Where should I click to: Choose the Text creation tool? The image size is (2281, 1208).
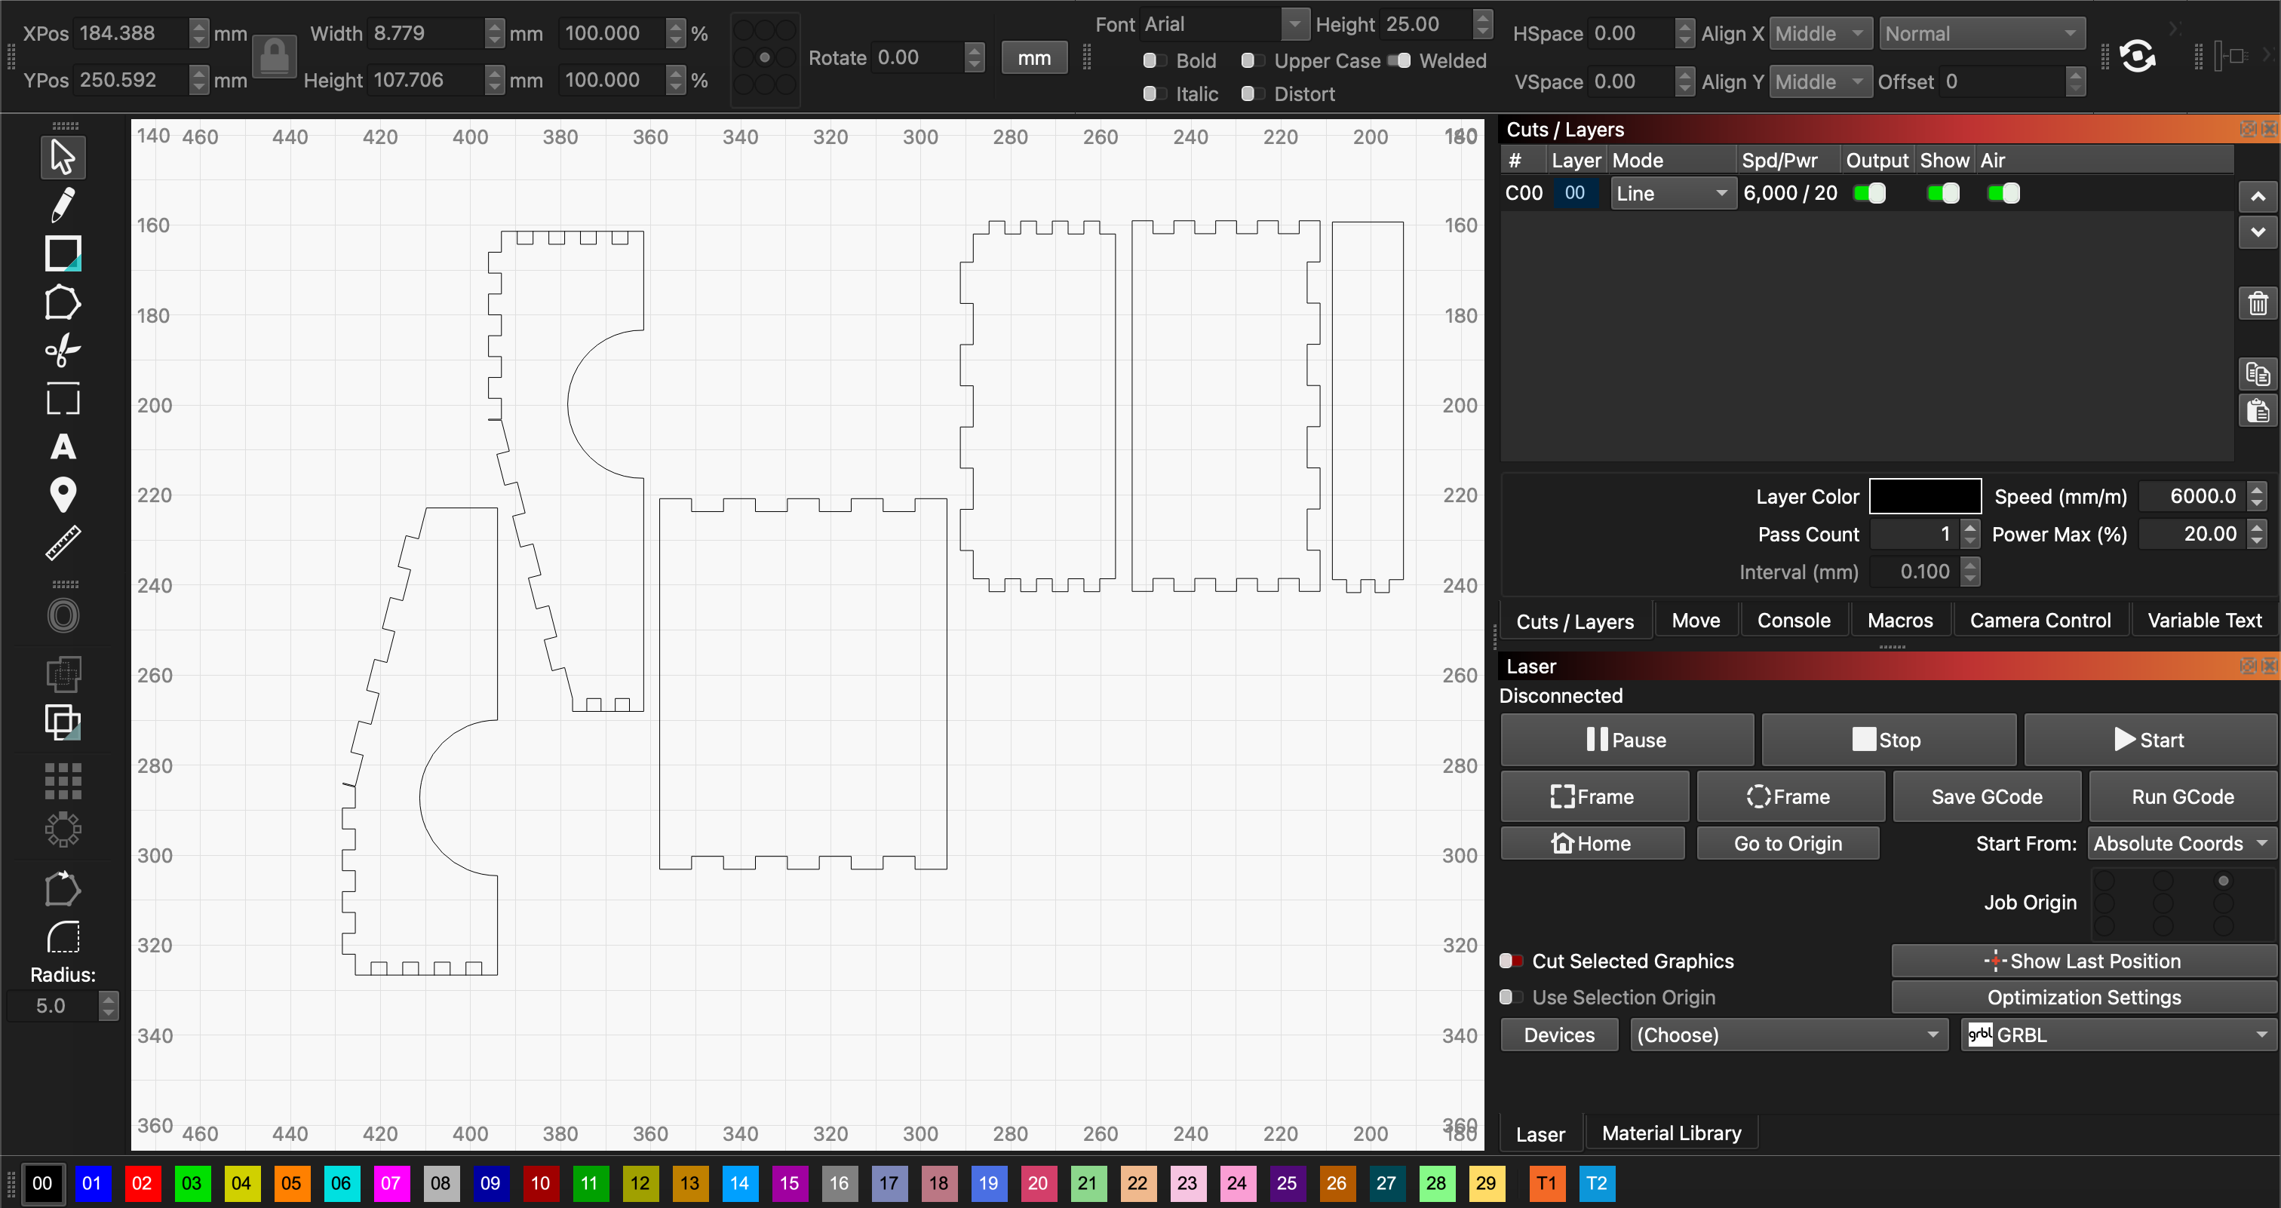(62, 447)
